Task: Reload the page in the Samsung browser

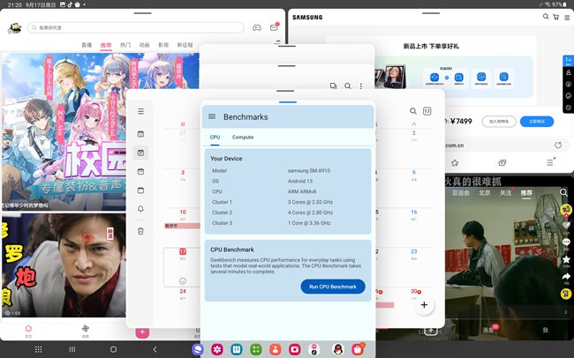Action: point(558,145)
